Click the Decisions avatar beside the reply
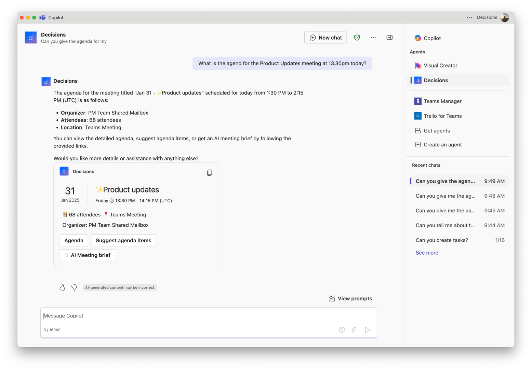This screenshot has width=532, height=370. point(46,82)
